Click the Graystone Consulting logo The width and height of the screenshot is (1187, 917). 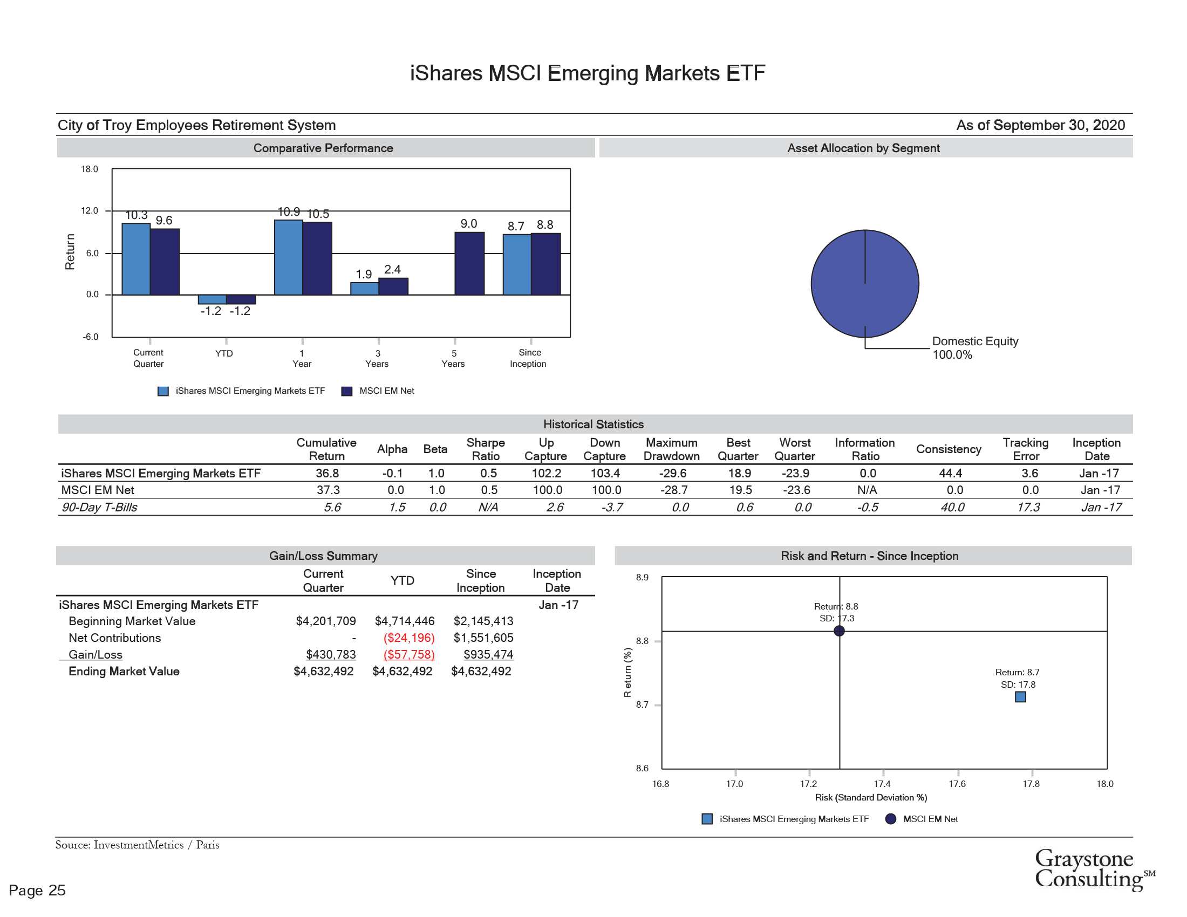click(x=1094, y=869)
